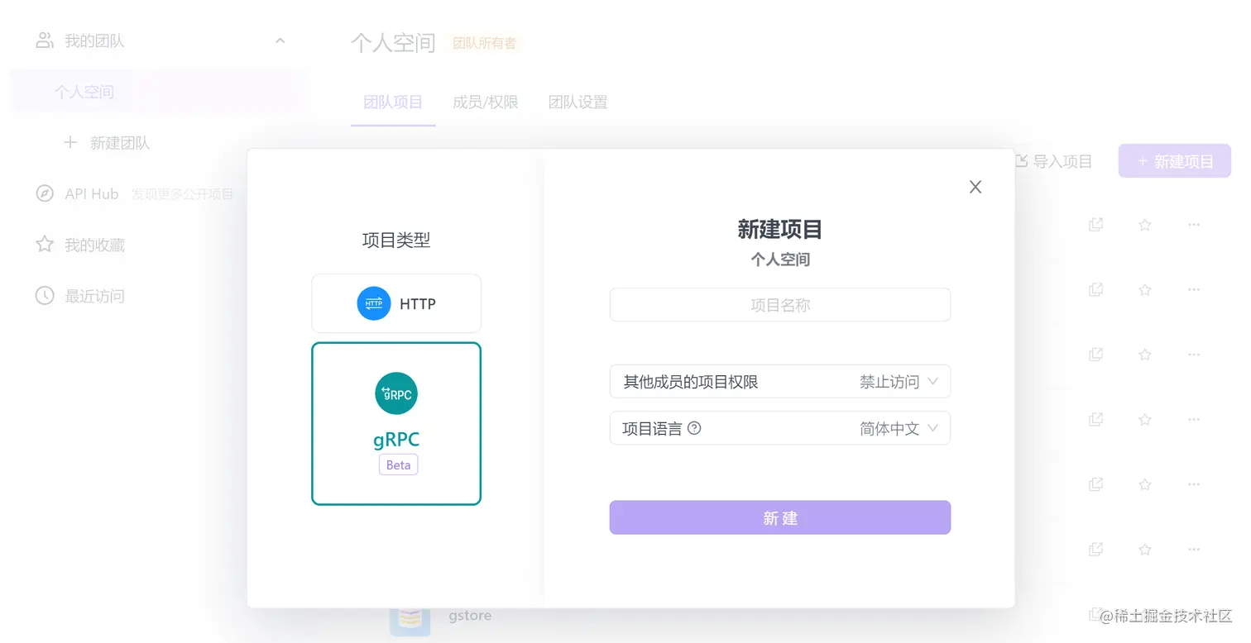
Task: Open 最近访问 in the sidebar
Action: point(94,296)
